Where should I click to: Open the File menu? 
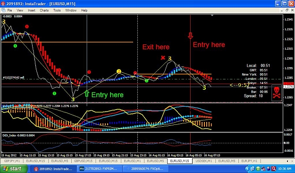(9, 10)
